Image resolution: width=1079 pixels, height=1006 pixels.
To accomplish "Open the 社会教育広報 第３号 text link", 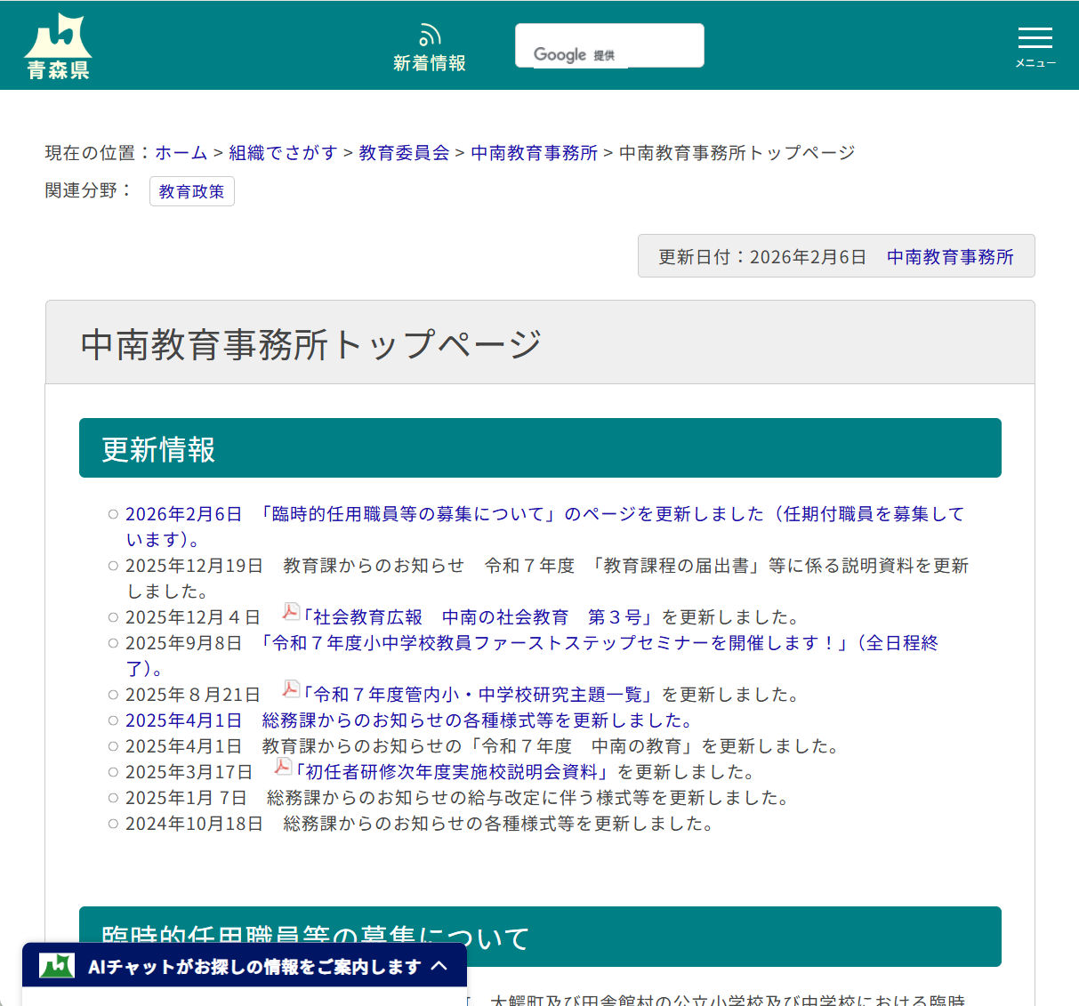I will pyautogui.click(x=551, y=616).
